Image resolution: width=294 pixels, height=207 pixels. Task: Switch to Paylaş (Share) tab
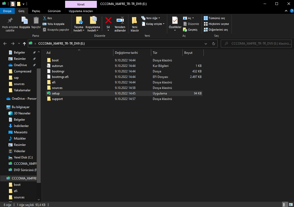(x=36, y=11)
